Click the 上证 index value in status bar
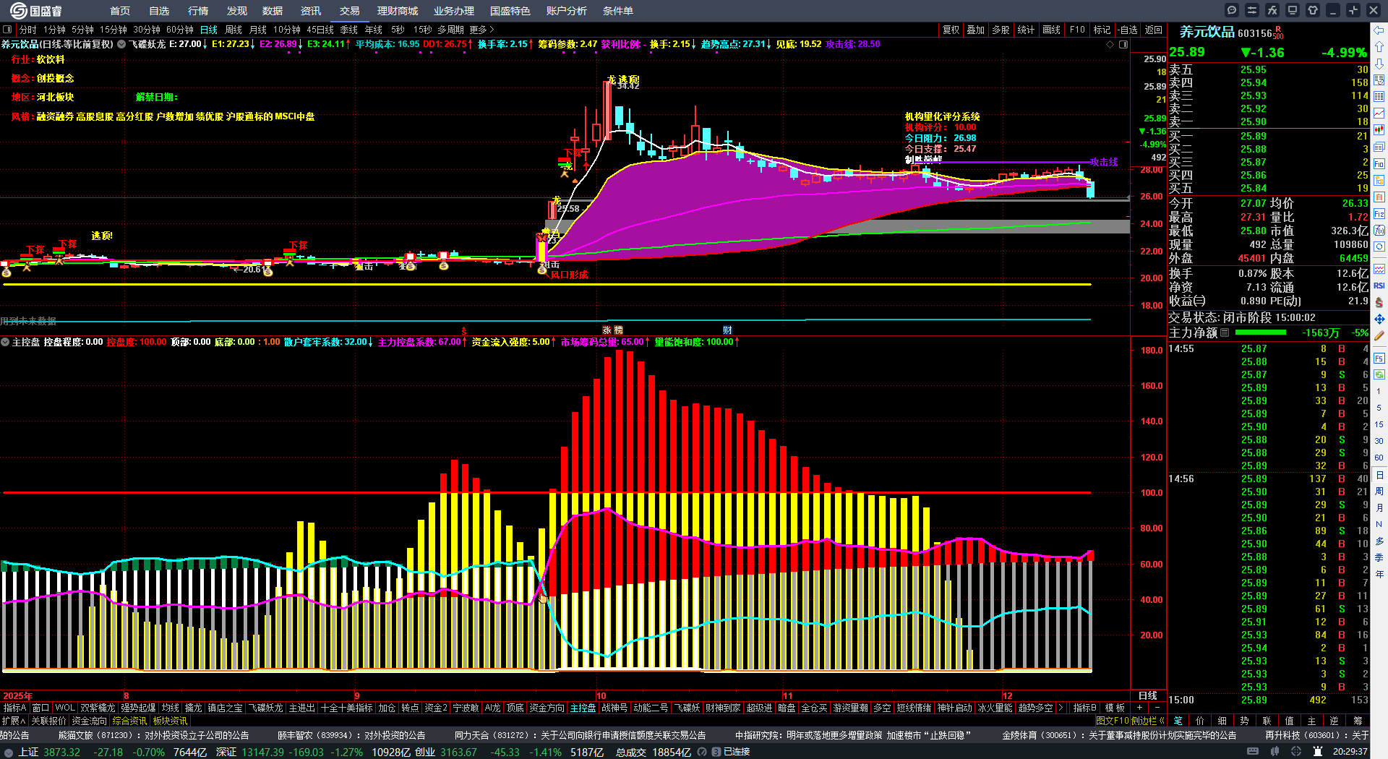 click(62, 752)
